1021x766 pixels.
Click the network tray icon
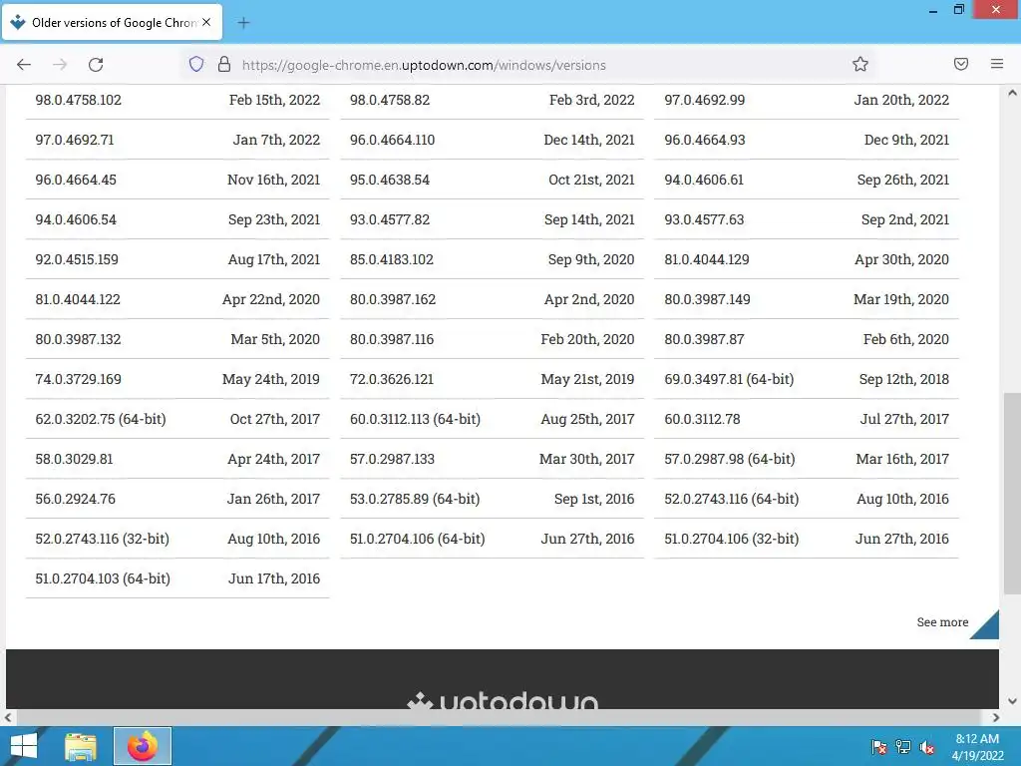[x=903, y=747]
